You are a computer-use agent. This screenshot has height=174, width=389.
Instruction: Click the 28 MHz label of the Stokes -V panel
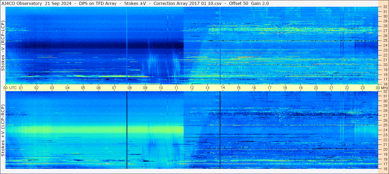pos(385,26)
